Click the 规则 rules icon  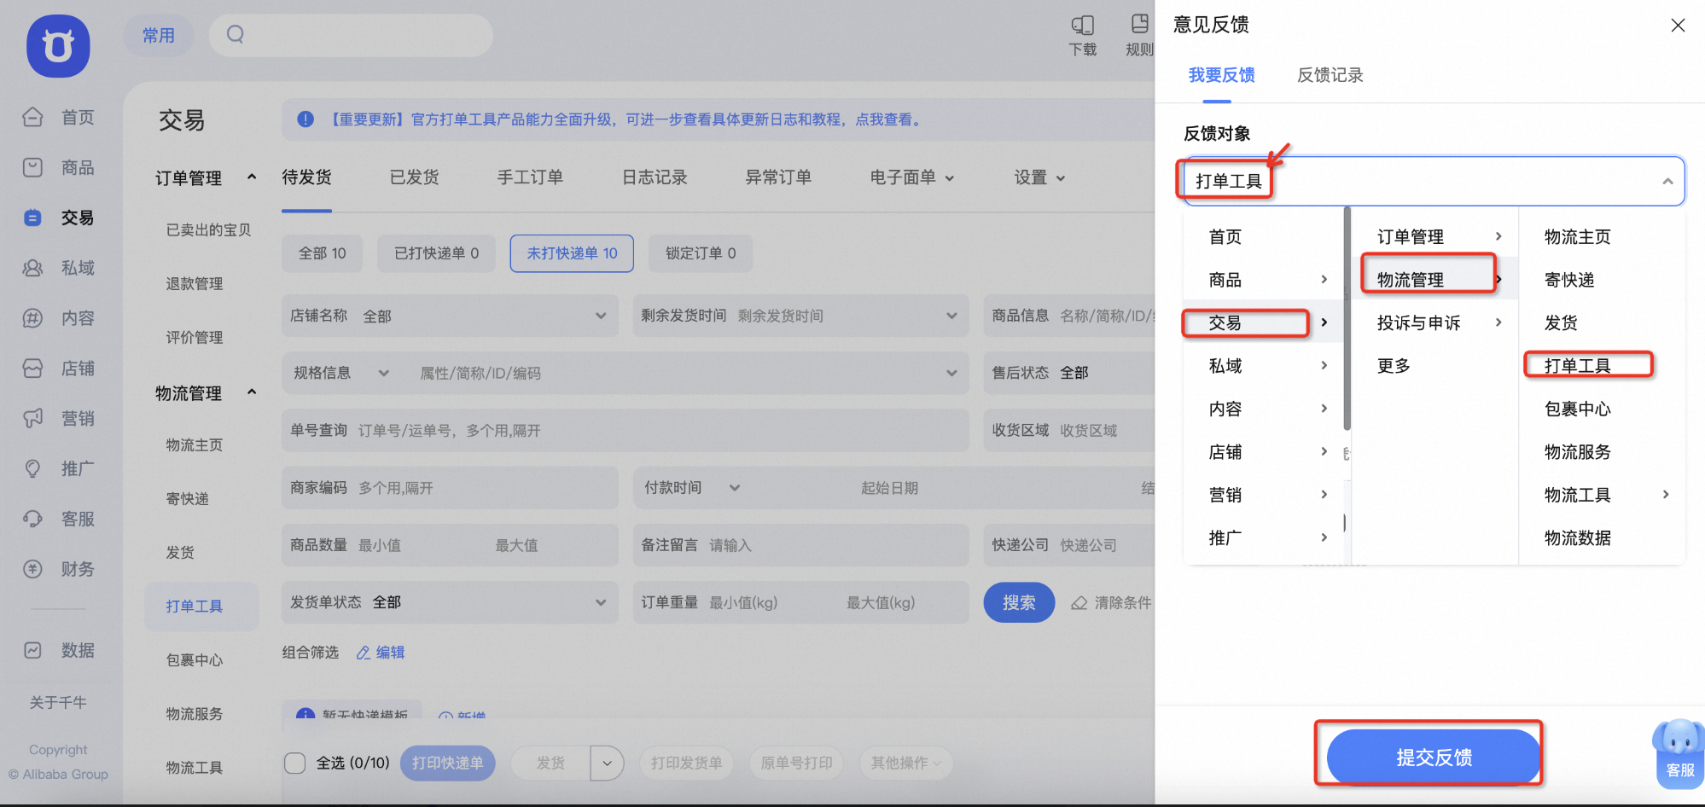[x=1140, y=24]
